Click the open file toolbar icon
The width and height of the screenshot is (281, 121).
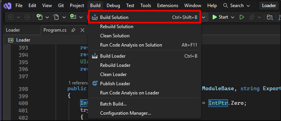click(x=57, y=17)
